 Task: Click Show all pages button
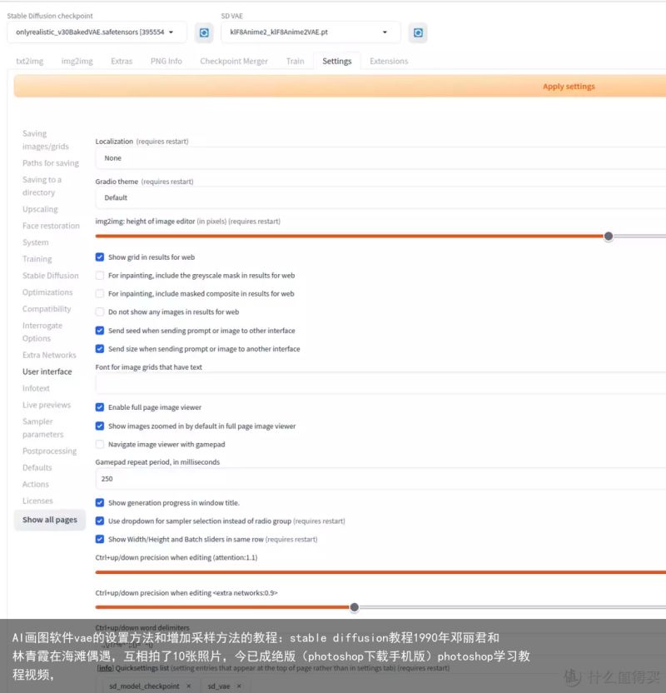(50, 520)
